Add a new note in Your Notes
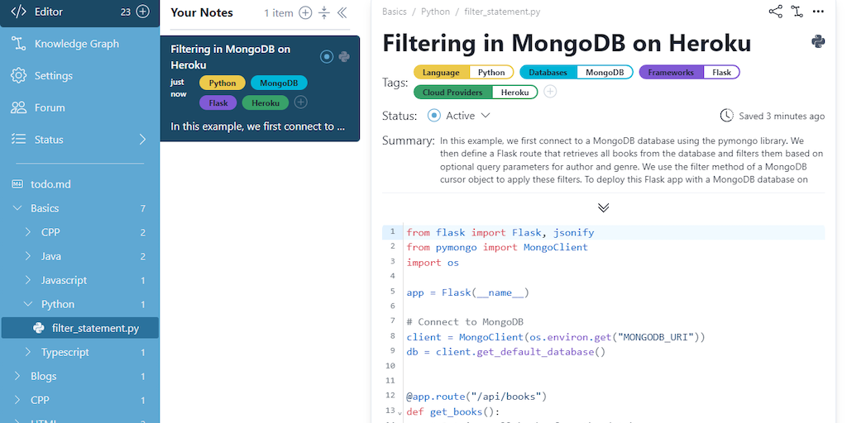Screen dimensions: 847x423 pyautogui.click(x=305, y=12)
